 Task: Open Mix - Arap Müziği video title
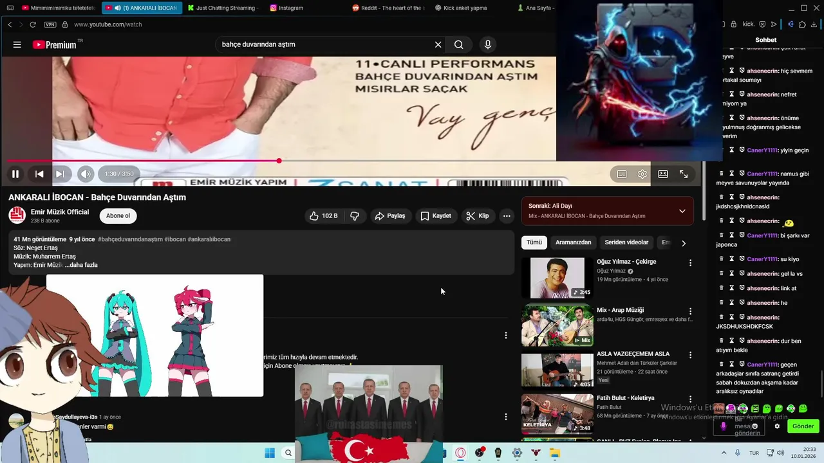620,310
